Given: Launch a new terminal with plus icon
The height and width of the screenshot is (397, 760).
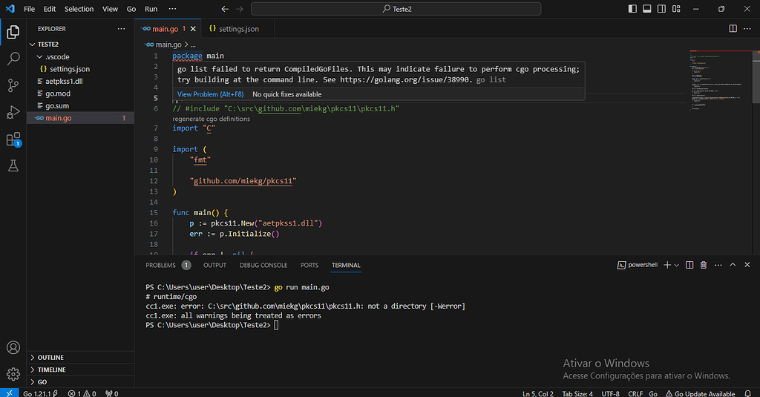Looking at the screenshot, I should tap(667, 265).
